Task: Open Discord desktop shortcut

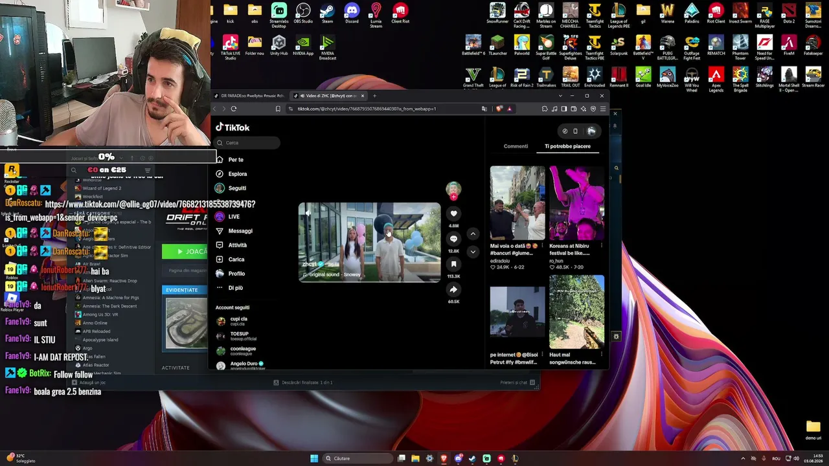Action: (352, 14)
